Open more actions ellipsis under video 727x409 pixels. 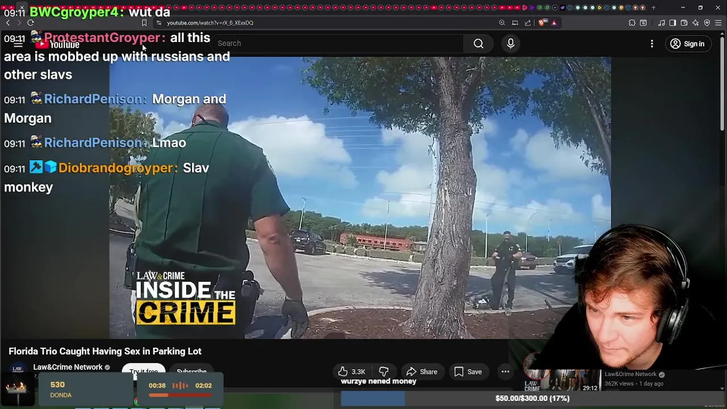click(x=505, y=372)
